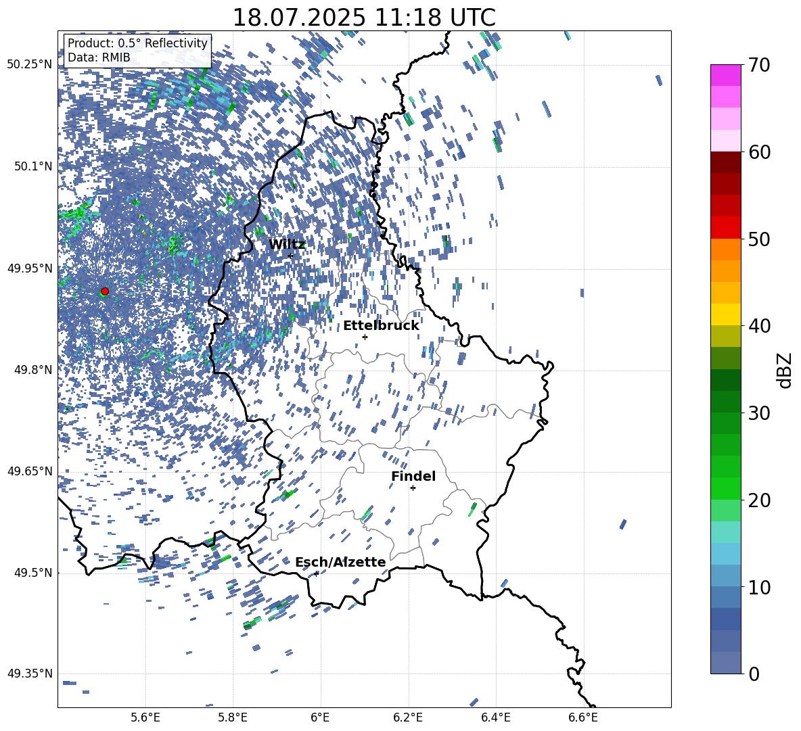Click the Data: RMIB text

[x=99, y=57]
